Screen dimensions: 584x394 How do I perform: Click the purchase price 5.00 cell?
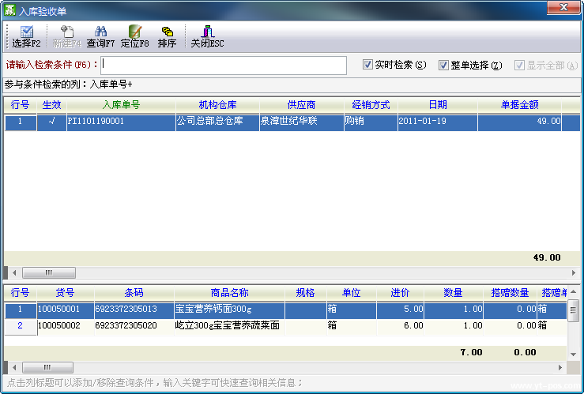click(x=400, y=310)
